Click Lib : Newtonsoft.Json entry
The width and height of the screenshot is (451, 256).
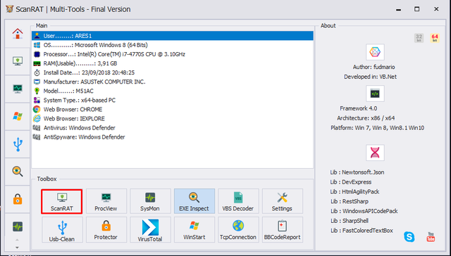[357, 172]
